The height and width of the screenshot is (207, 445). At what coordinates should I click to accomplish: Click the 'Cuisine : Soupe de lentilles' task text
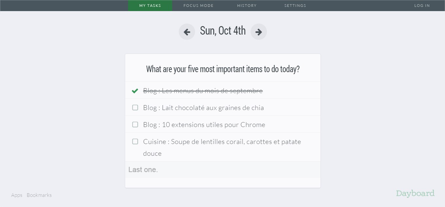point(222,142)
